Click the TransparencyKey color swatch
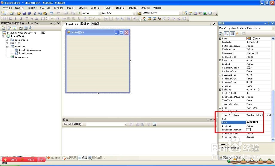 248,130
